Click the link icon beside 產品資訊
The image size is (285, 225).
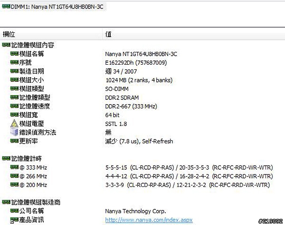(14, 220)
